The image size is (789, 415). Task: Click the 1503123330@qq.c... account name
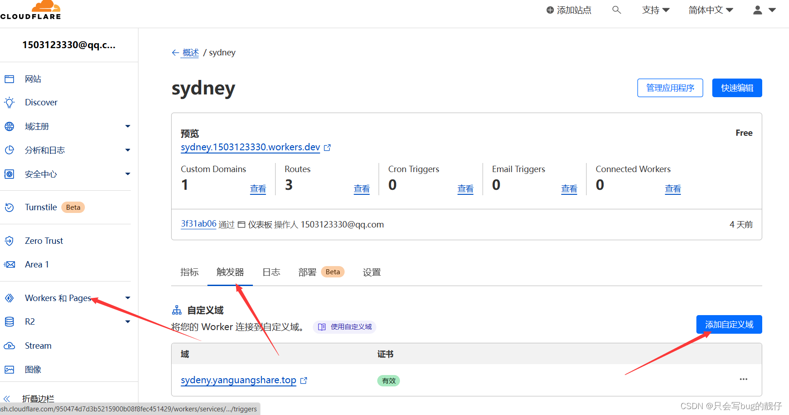click(69, 45)
